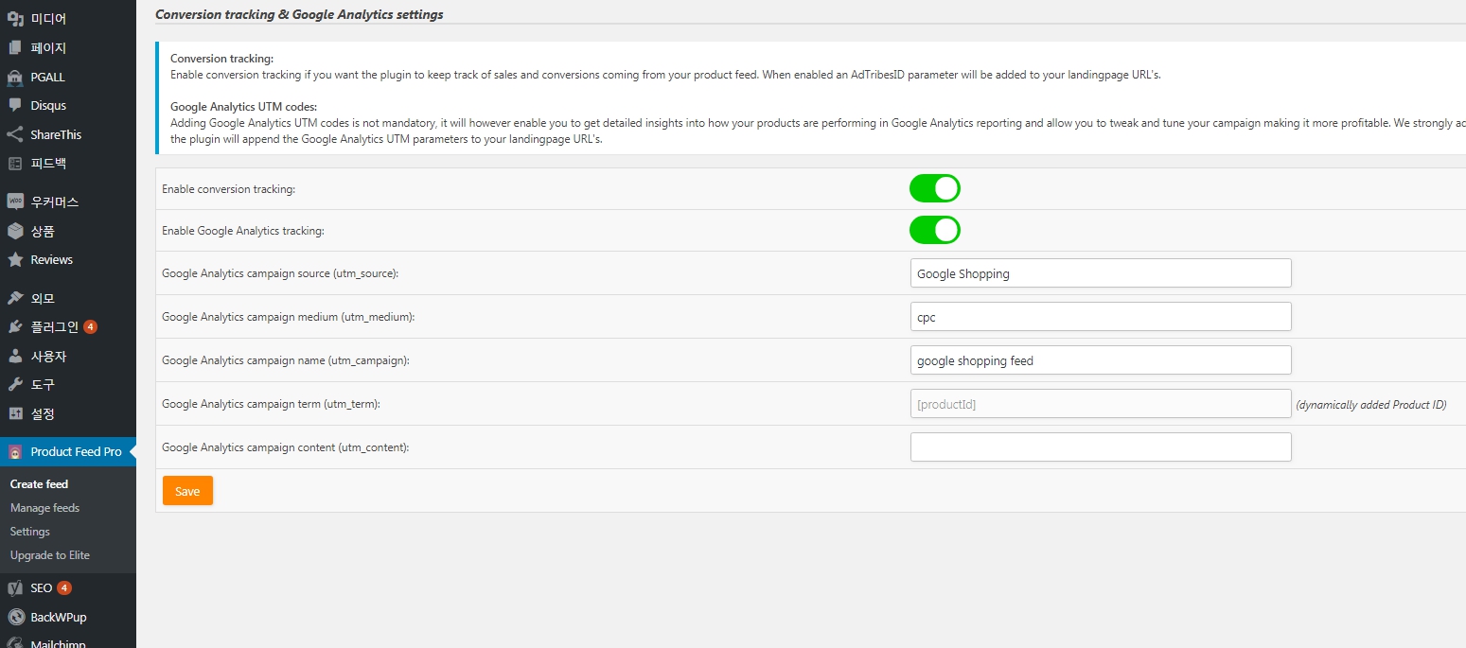Click the Upgrade to Elite link
The height and width of the screenshot is (648, 1466).
(49, 555)
